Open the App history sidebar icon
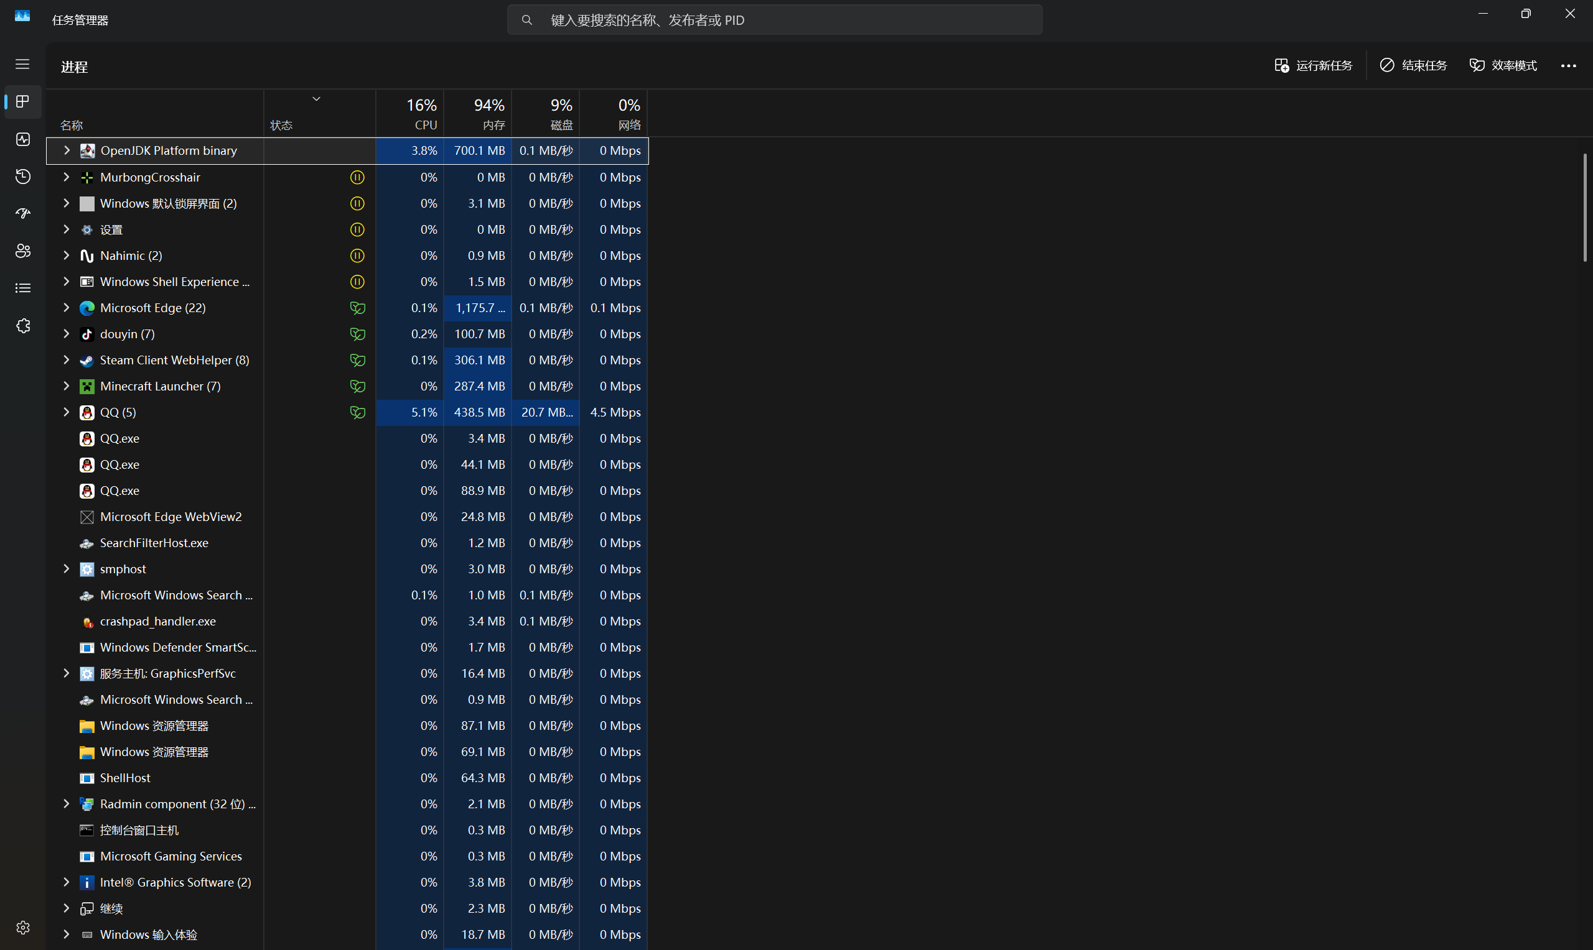1593x950 pixels. click(23, 176)
